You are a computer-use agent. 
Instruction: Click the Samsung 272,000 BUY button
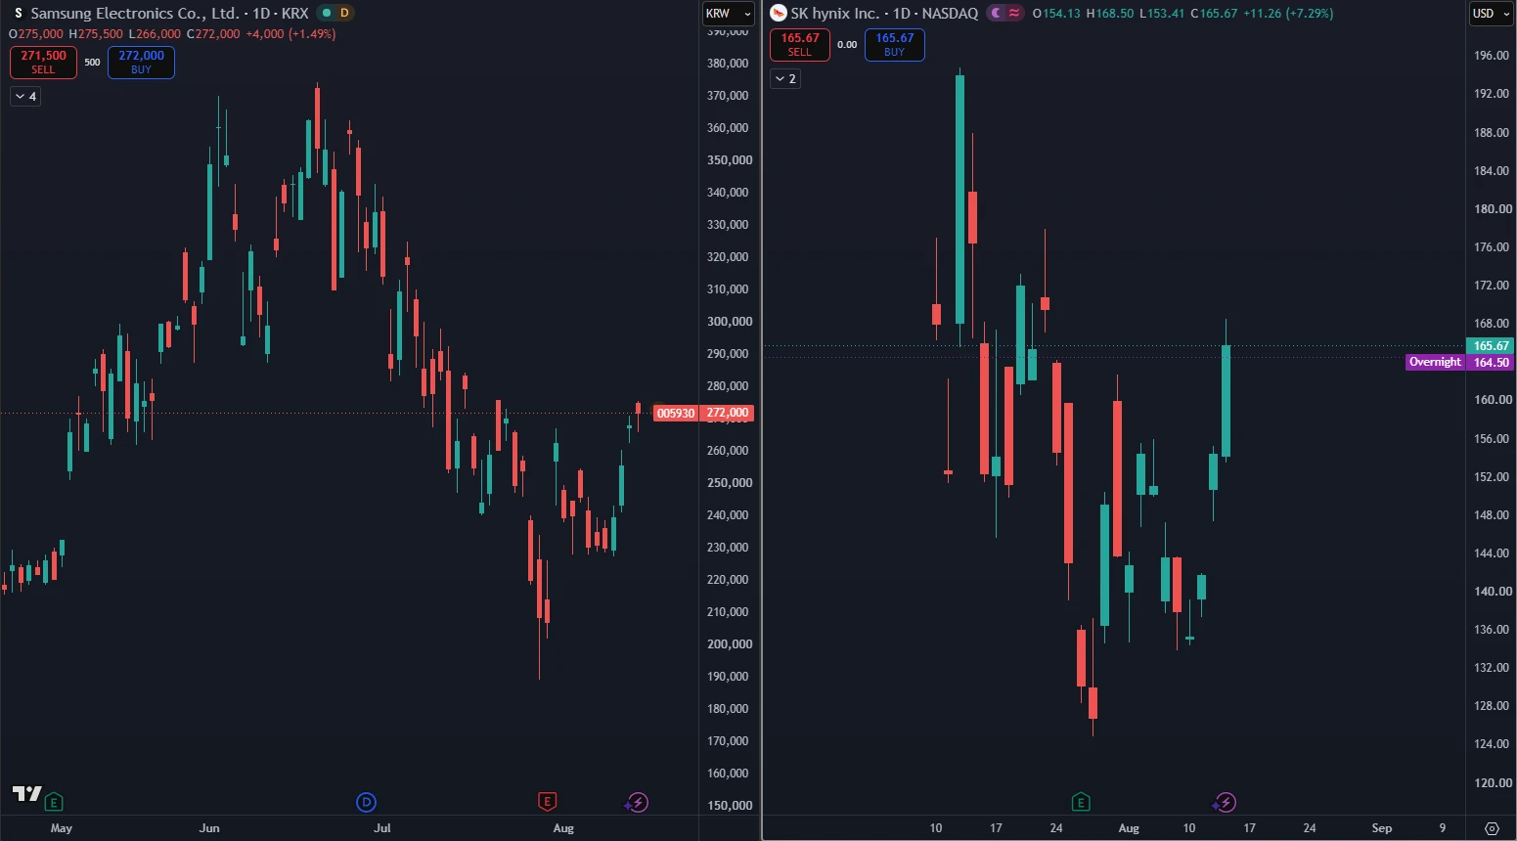coord(141,63)
